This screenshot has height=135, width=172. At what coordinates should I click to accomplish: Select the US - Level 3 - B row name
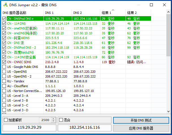click(x=18, y=100)
